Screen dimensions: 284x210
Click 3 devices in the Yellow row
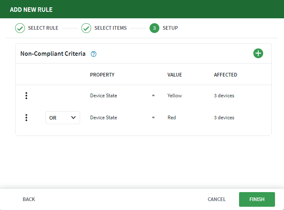(224, 96)
